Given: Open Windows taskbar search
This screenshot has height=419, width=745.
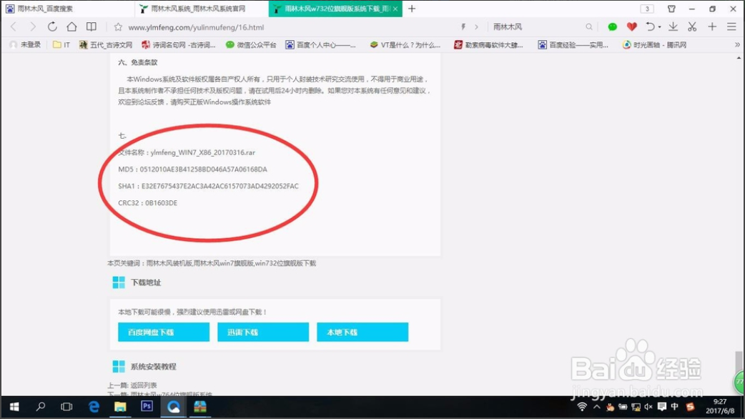Looking at the screenshot, I should pyautogui.click(x=41, y=407).
